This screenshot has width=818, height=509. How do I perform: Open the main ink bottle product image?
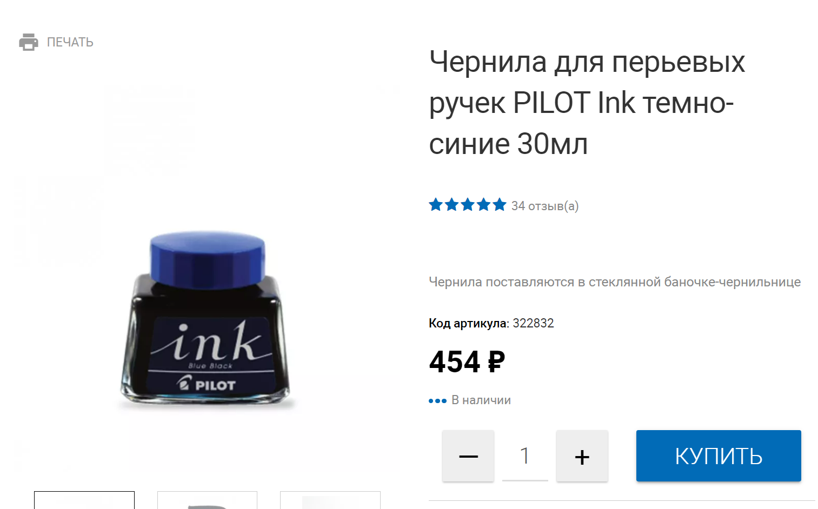(206, 319)
